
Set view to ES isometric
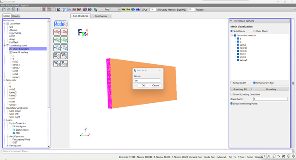point(57,56)
